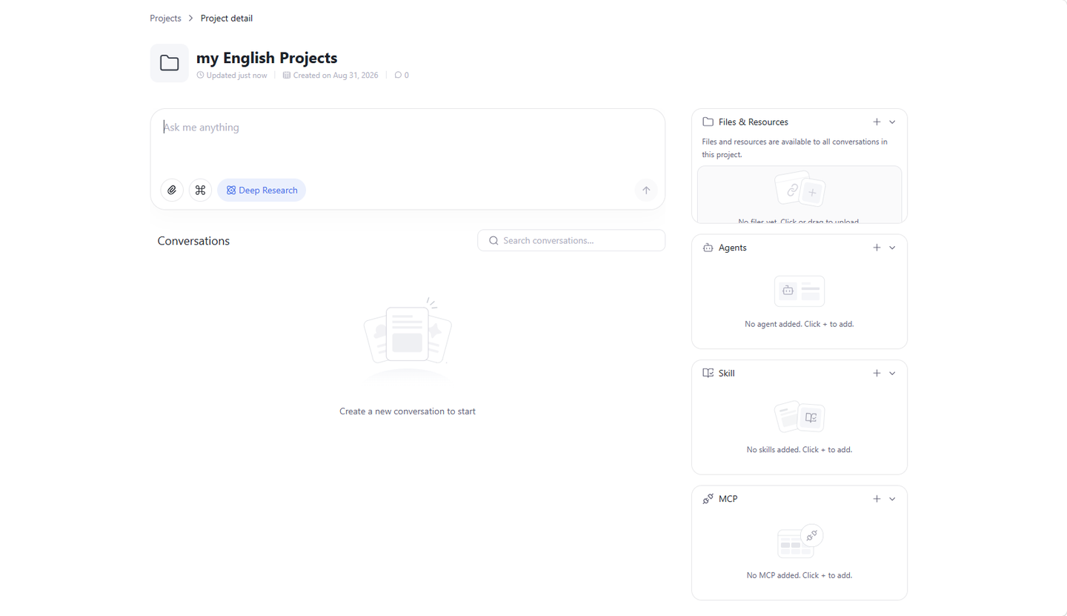Click the Files & Resources folder icon
Image resolution: width=1067 pixels, height=616 pixels.
708,122
